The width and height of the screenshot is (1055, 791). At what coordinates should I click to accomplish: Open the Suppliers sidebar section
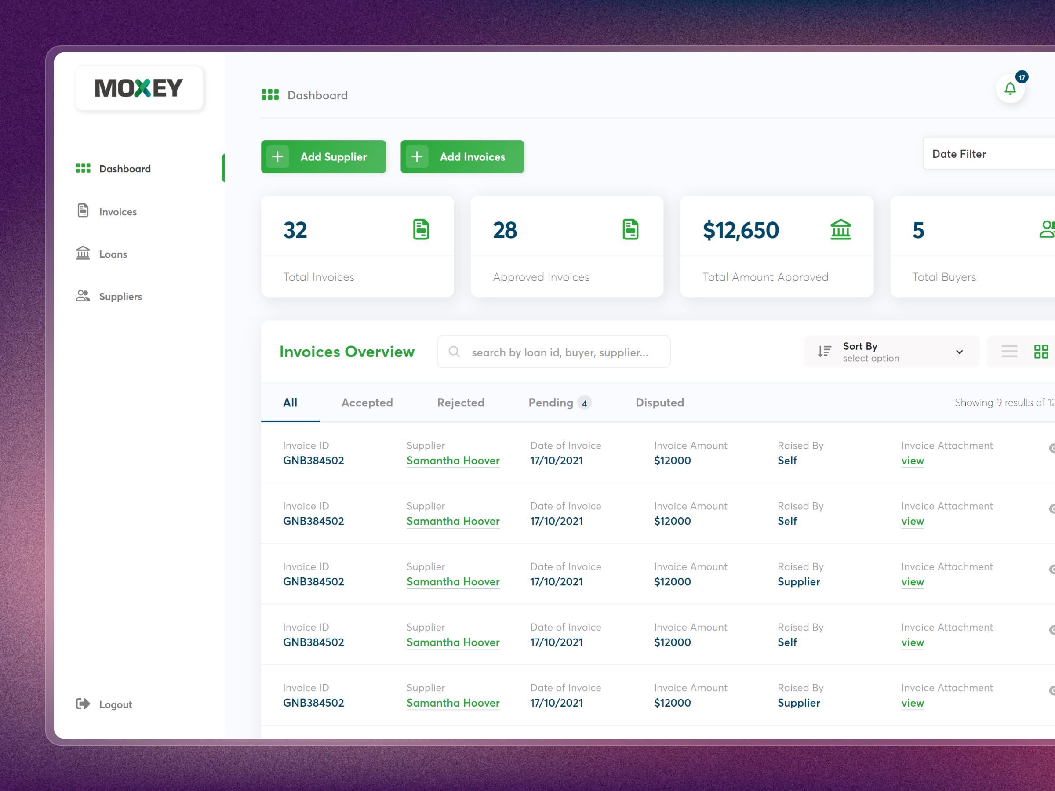(x=120, y=296)
